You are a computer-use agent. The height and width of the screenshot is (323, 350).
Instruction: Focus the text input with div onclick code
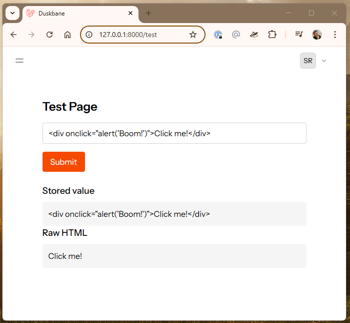click(x=174, y=133)
